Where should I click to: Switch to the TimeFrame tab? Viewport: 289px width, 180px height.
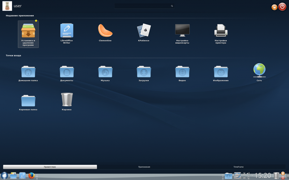coord(238,167)
